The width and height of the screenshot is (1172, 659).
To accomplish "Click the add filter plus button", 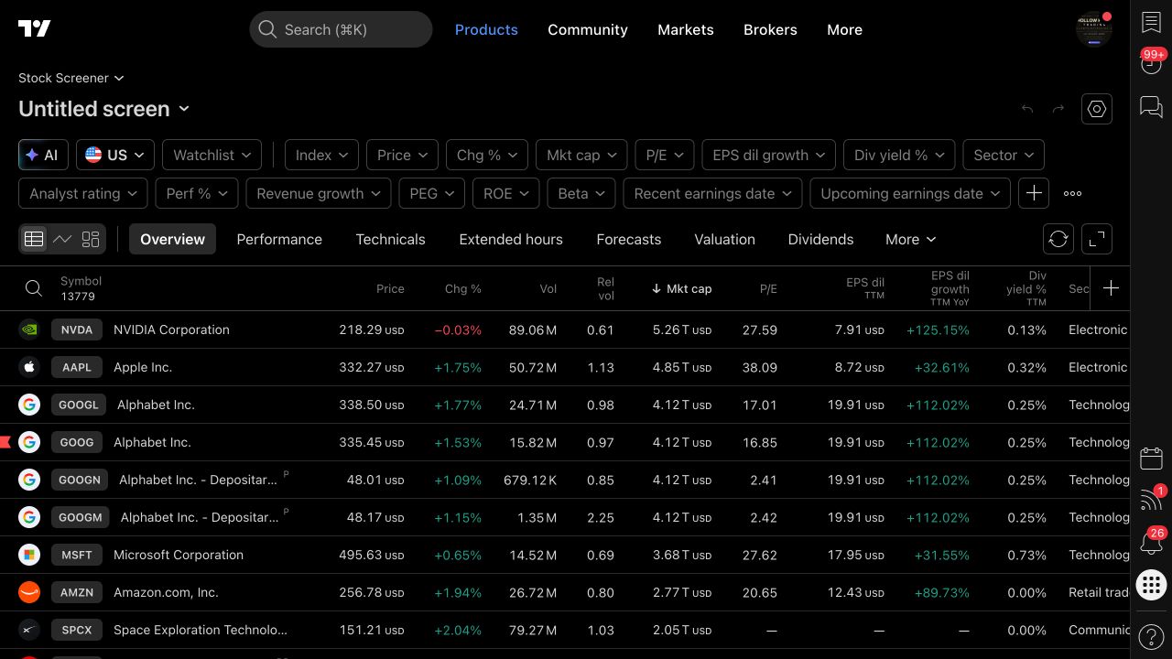I will (1034, 193).
